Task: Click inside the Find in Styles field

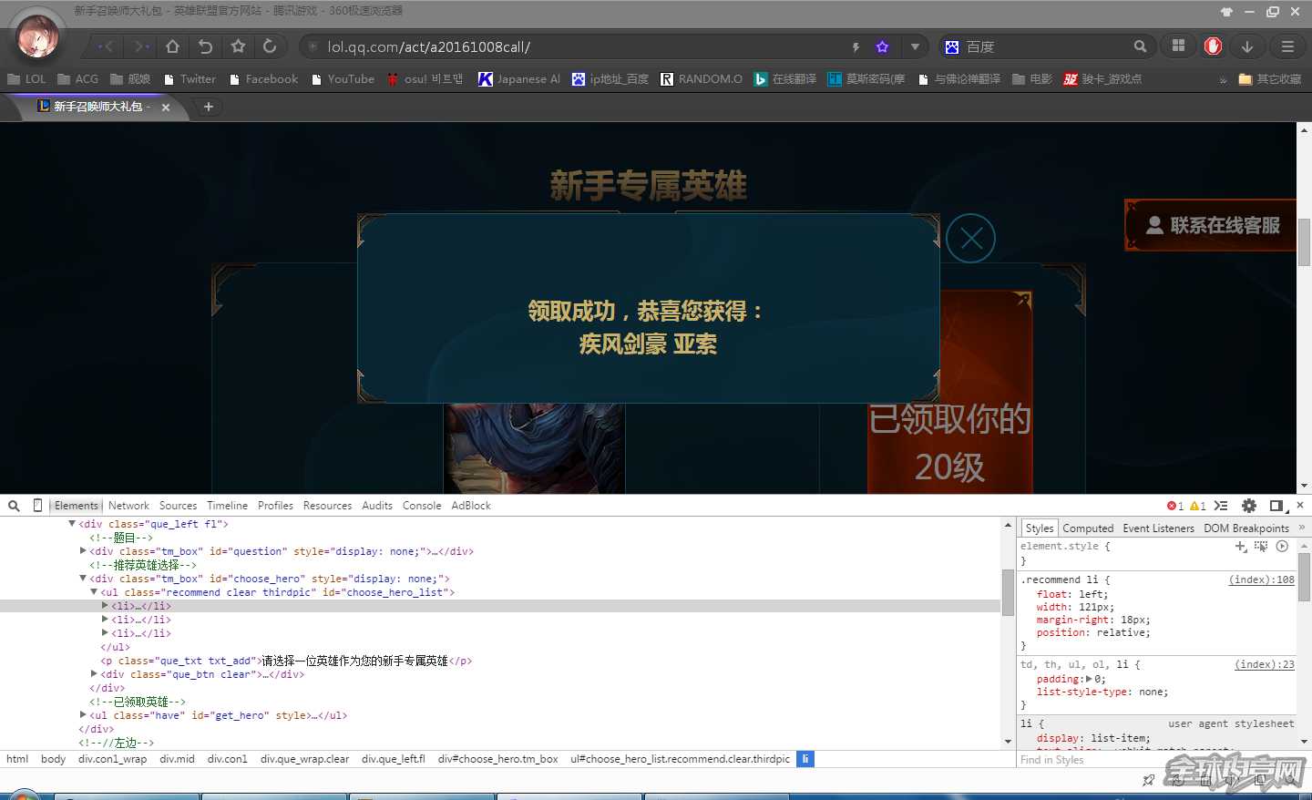Action: tap(1075, 759)
